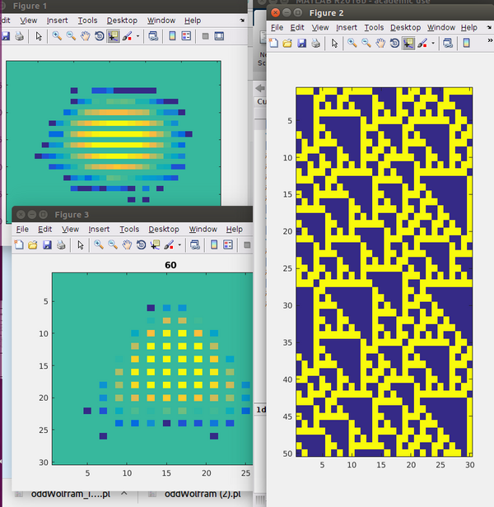
Task: Click the Print icon in Figure 1 toolbar
Action: point(20,36)
